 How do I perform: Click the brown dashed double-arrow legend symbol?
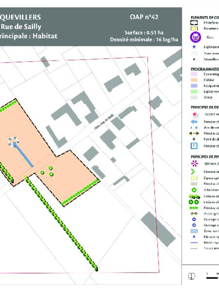(x=194, y=133)
